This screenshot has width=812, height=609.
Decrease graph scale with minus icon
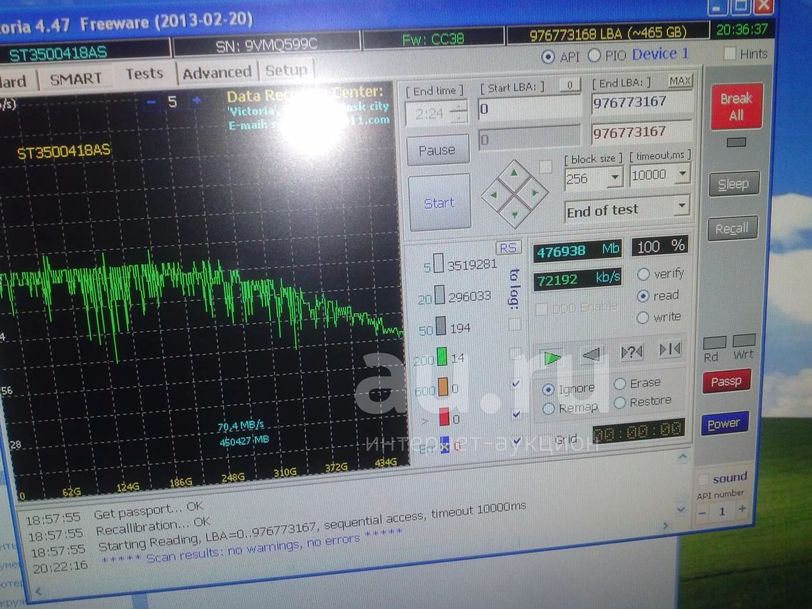pos(151,101)
